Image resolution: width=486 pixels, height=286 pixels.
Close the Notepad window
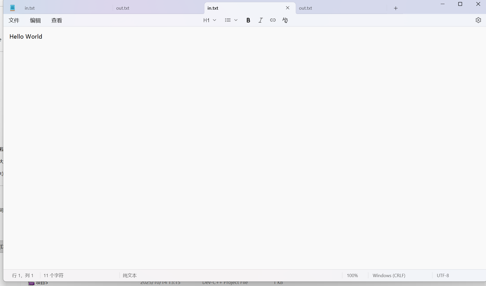[x=478, y=4]
